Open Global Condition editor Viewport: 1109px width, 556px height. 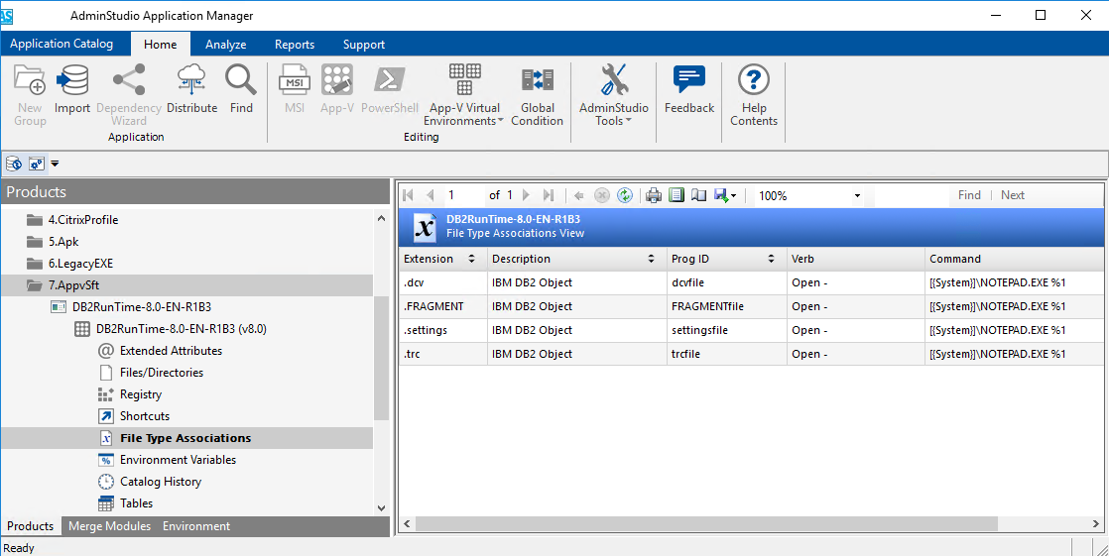tap(538, 81)
